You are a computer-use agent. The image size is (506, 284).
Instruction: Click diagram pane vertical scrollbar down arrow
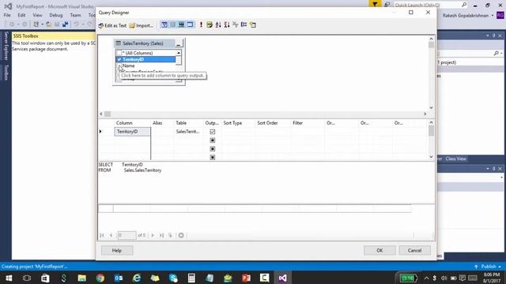tap(431, 107)
